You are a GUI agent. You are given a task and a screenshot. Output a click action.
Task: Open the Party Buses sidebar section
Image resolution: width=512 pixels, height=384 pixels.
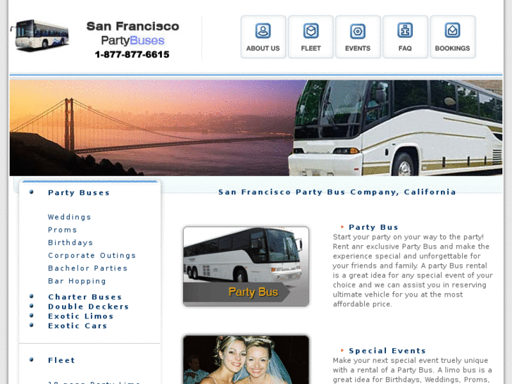point(79,192)
